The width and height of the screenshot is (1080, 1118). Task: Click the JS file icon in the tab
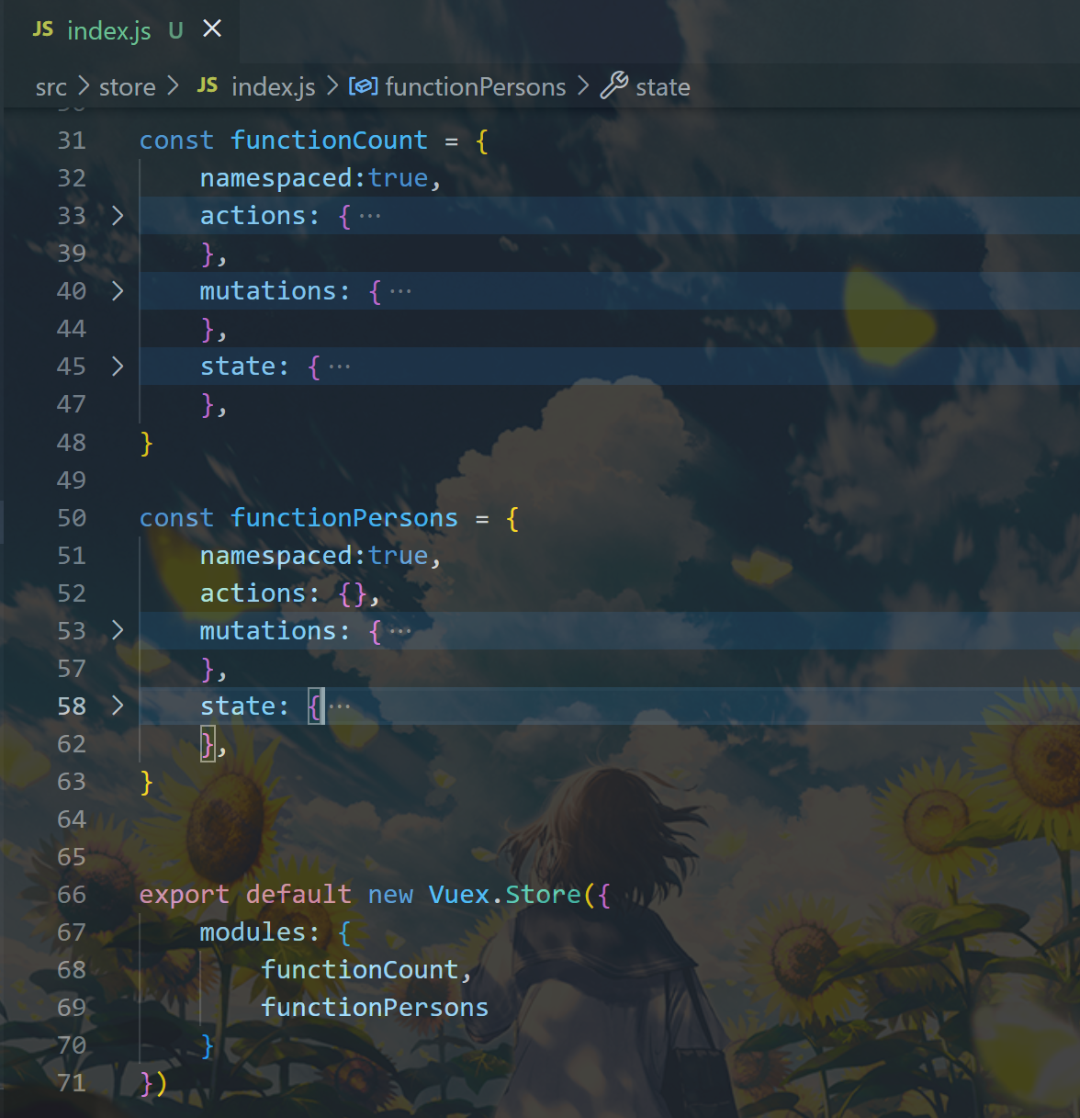tap(43, 29)
